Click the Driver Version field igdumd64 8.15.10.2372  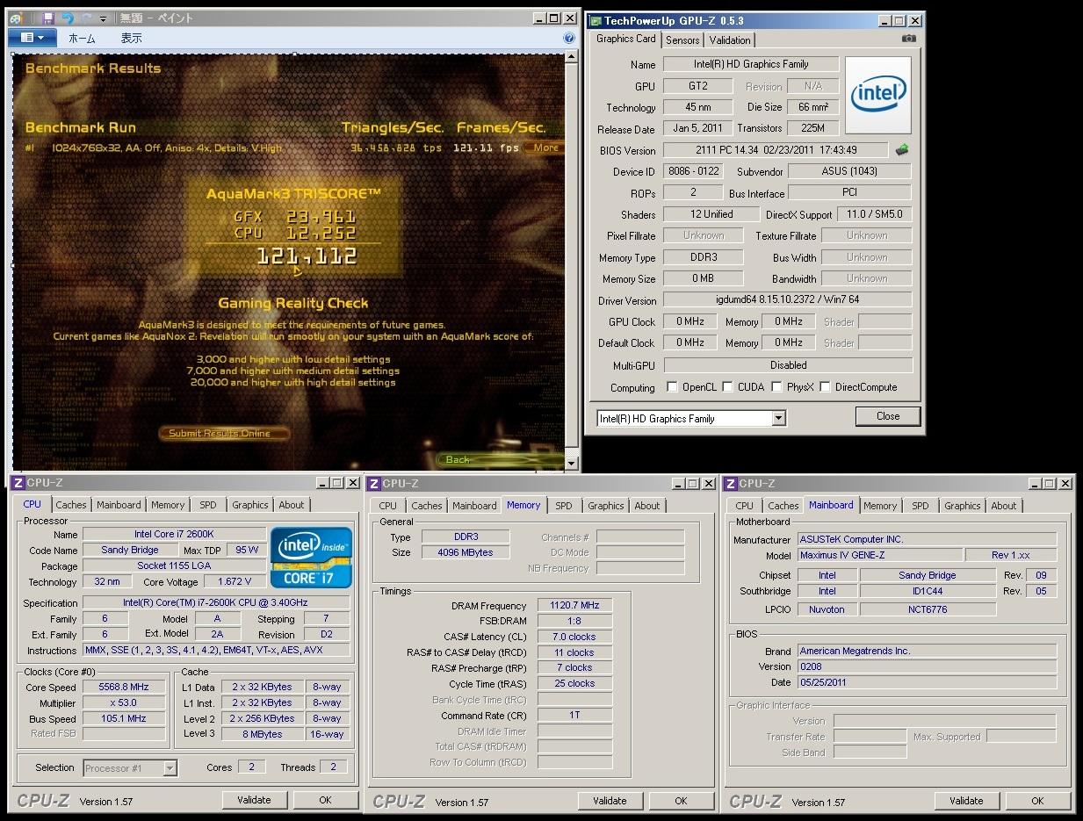coord(788,300)
